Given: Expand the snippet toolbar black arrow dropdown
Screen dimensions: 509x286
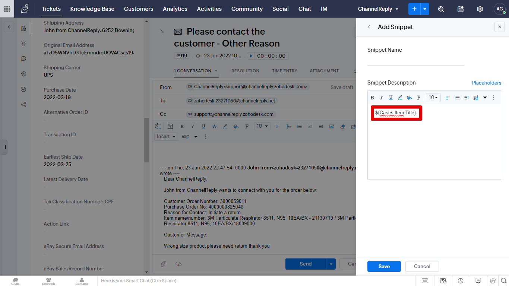Looking at the screenshot, I should coord(485,98).
